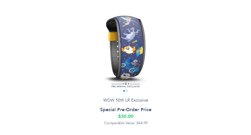Select the first blue carousel dot

[124, 91]
